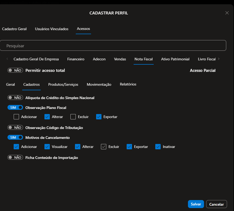
Task: Disable Observação Plano Fiscal toggle
Action: pos(15,108)
